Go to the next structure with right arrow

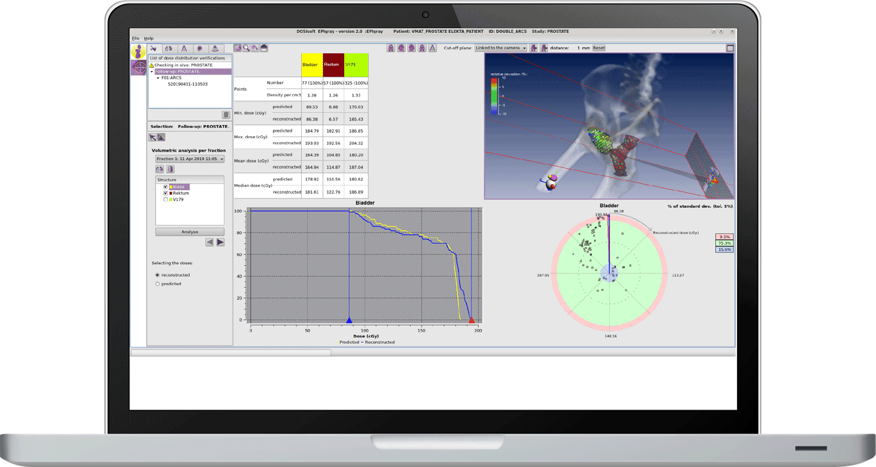pyautogui.click(x=220, y=242)
